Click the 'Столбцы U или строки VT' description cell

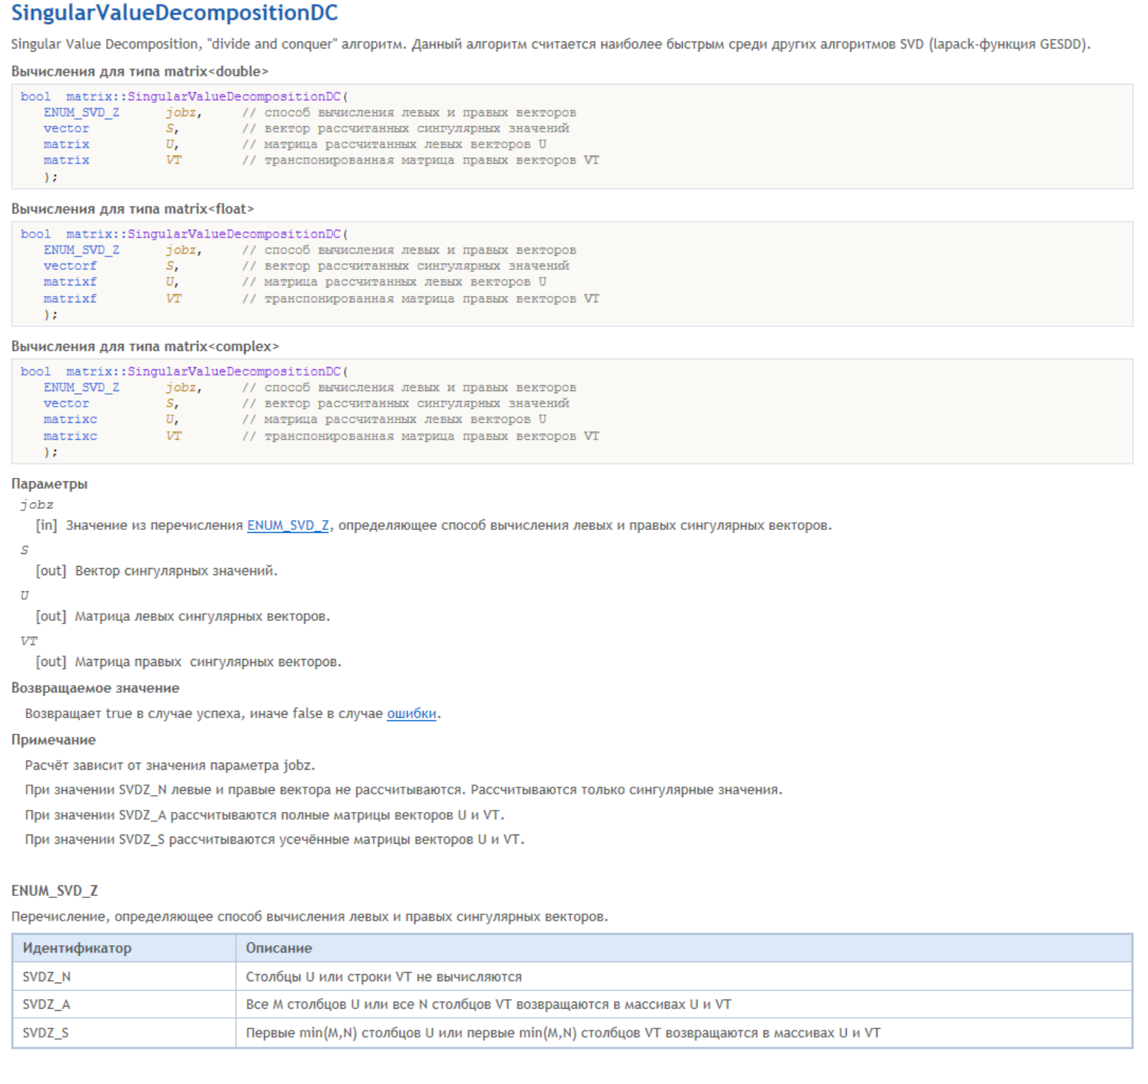pos(384,977)
